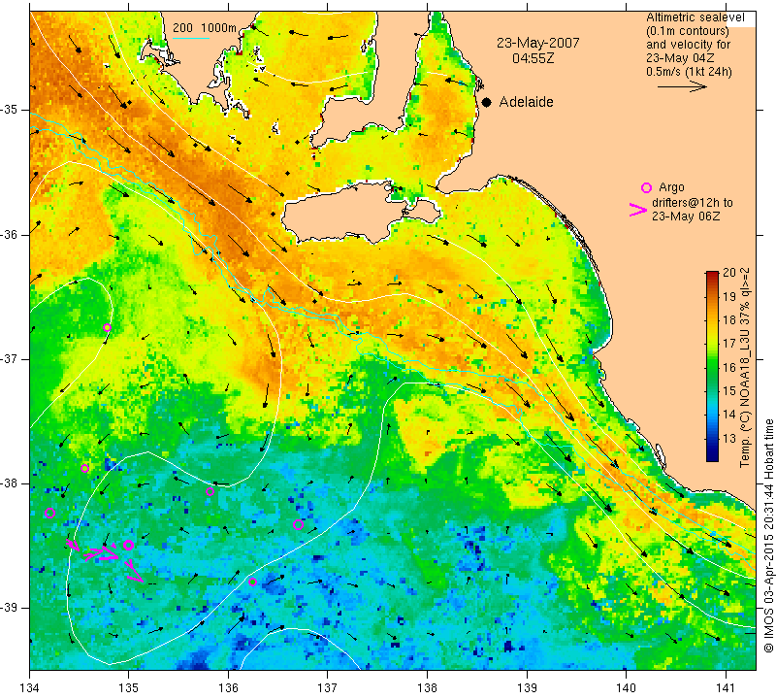Click the 15 label on the color bar

[729, 391]
